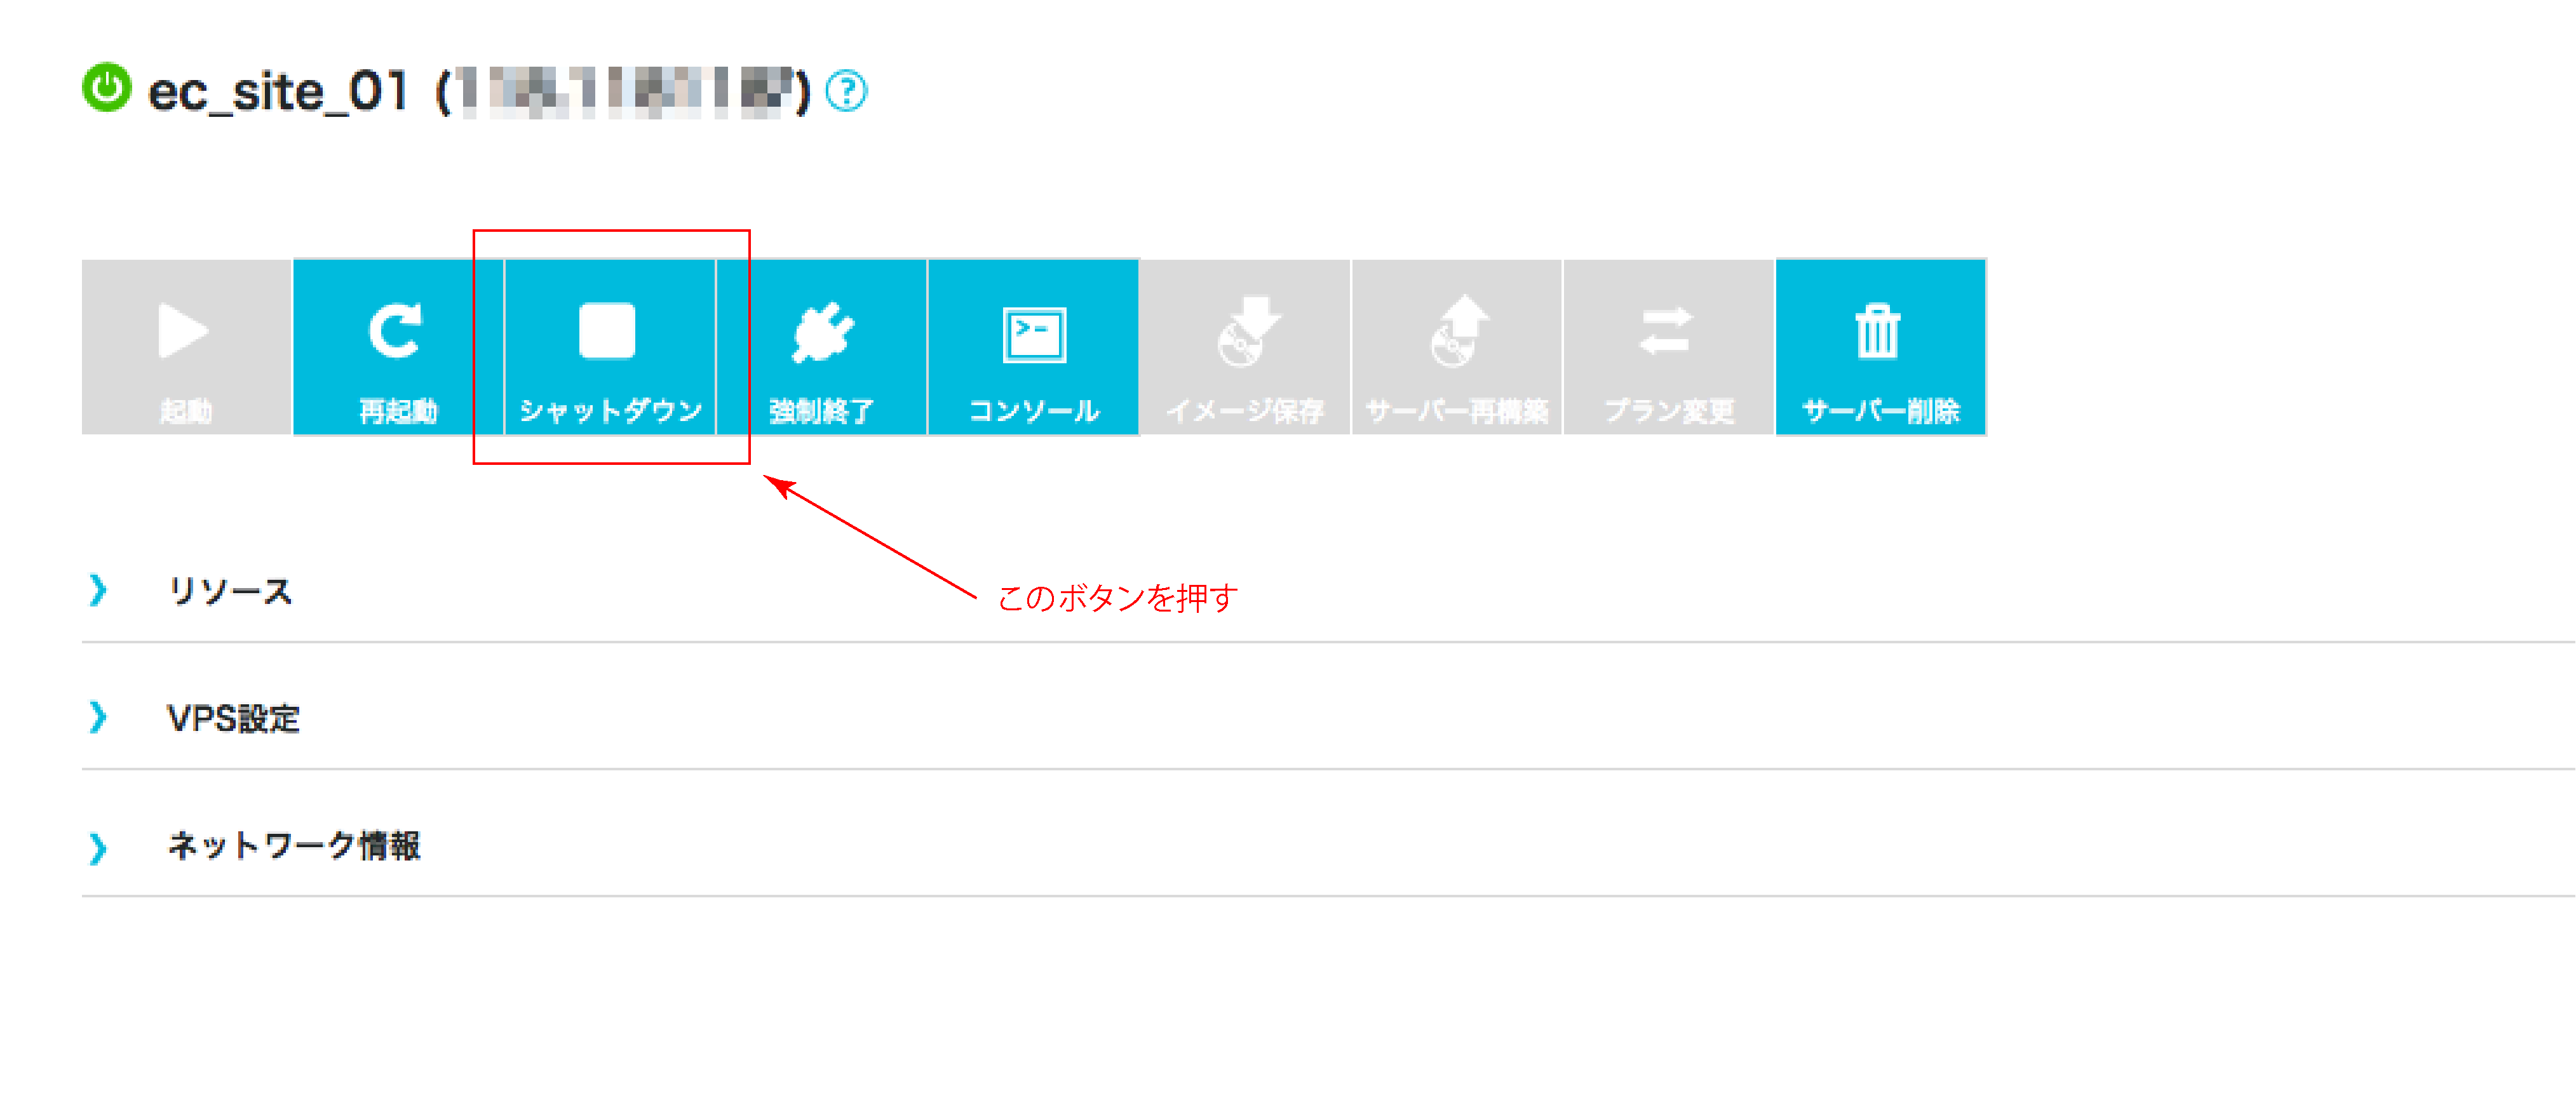The width and height of the screenshot is (2576, 1112).
Task: Click the サーバー削除 text label
Action: tap(1881, 410)
